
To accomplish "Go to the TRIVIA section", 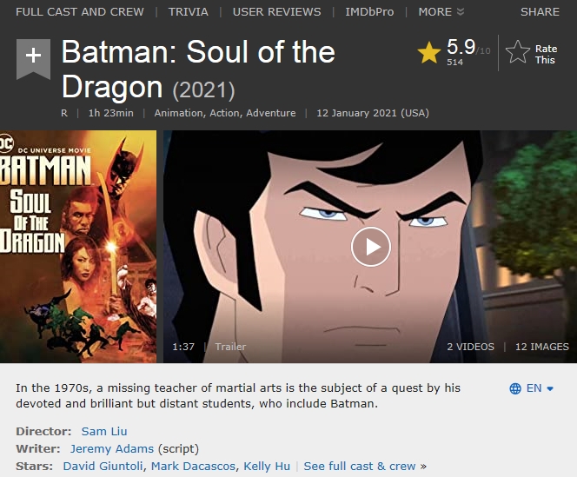I will tap(189, 12).
